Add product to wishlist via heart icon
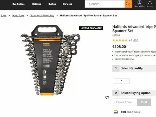 107,97
